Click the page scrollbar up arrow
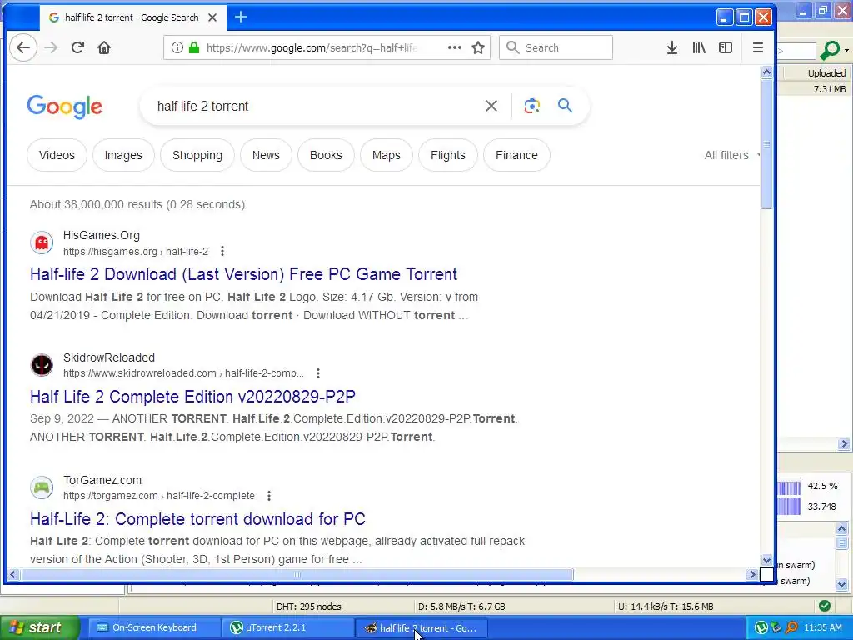The width and height of the screenshot is (853, 640). pyautogui.click(x=766, y=72)
